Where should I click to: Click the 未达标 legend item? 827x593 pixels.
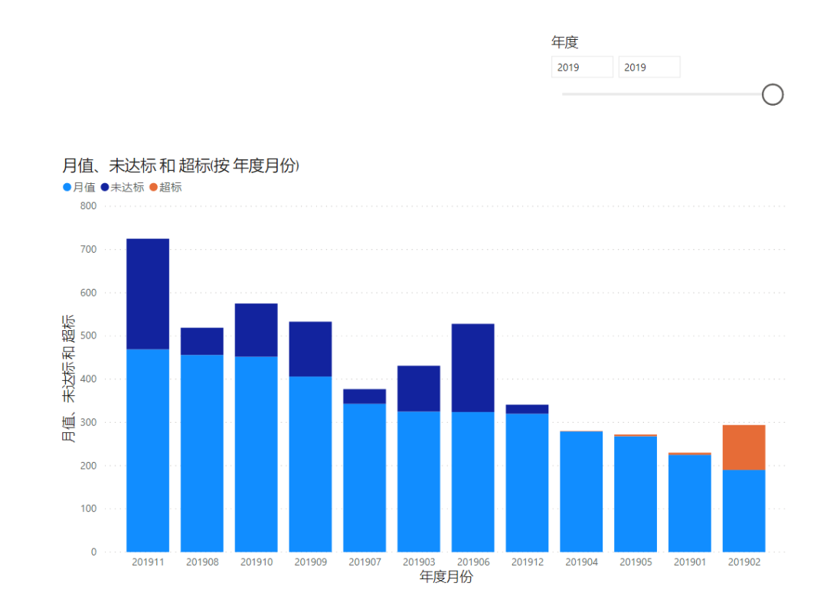(123, 187)
